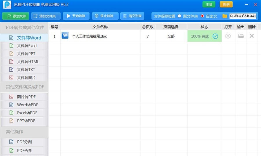Minimize the PDF converter window

246,5
